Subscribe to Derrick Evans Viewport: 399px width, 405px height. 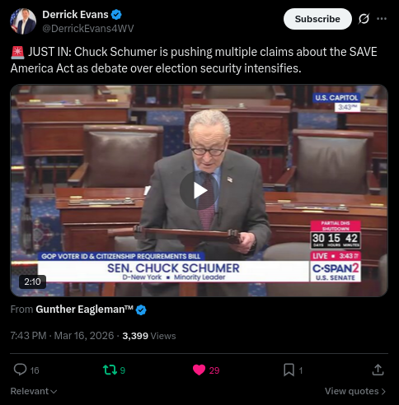317,19
